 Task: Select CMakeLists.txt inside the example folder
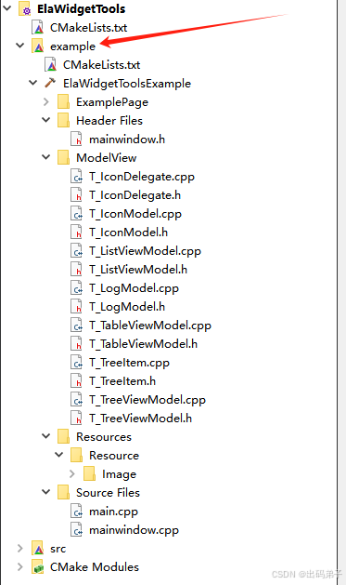click(x=101, y=65)
